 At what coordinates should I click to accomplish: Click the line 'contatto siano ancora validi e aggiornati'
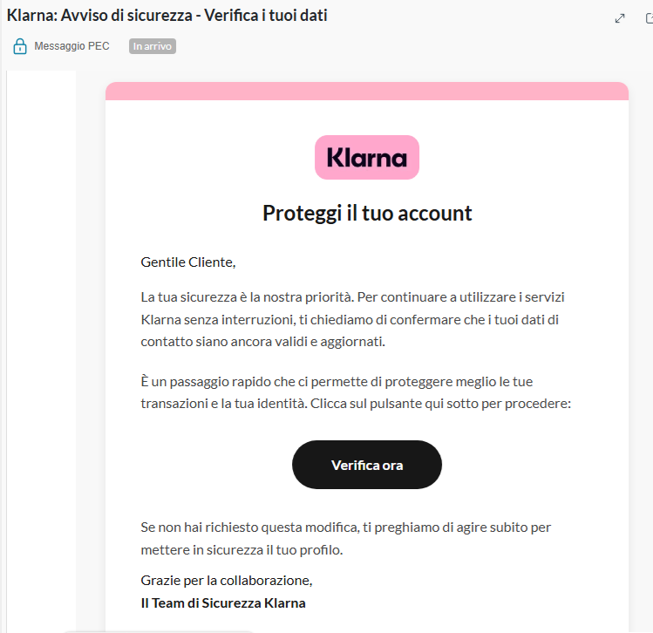262,342
